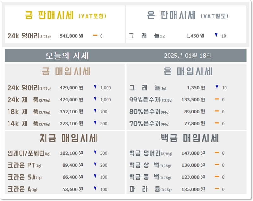The width and height of the screenshot is (253, 201).
Task: Click the 백금 덩어리(3.75g) label
Action: pyautogui.click(x=151, y=153)
